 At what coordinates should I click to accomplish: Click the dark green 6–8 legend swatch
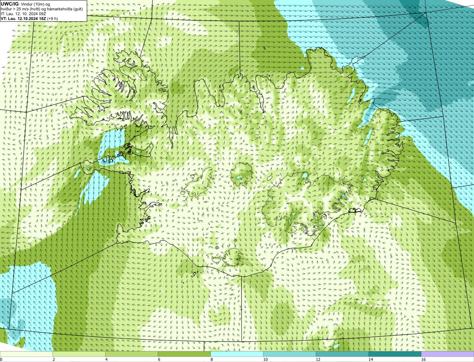pyautogui.click(x=184, y=354)
